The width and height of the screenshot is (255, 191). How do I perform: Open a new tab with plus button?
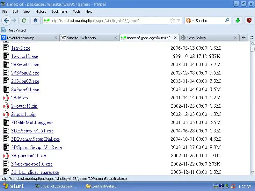[x=244, y=38]
